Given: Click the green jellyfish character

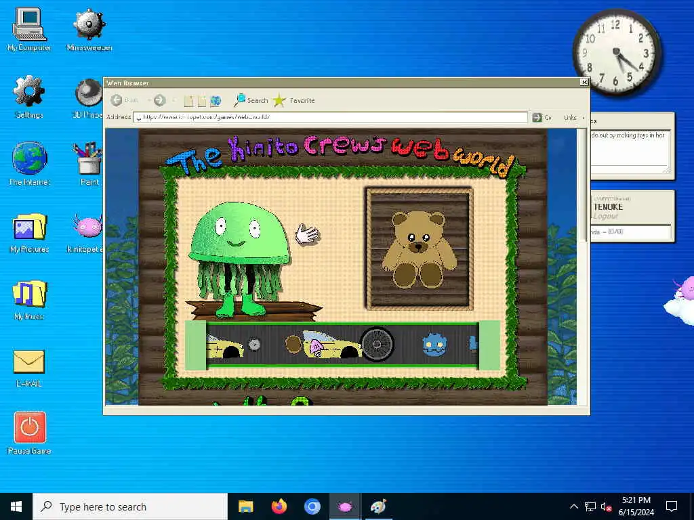Looking at the screenshot, I should [x=239, y=259].
